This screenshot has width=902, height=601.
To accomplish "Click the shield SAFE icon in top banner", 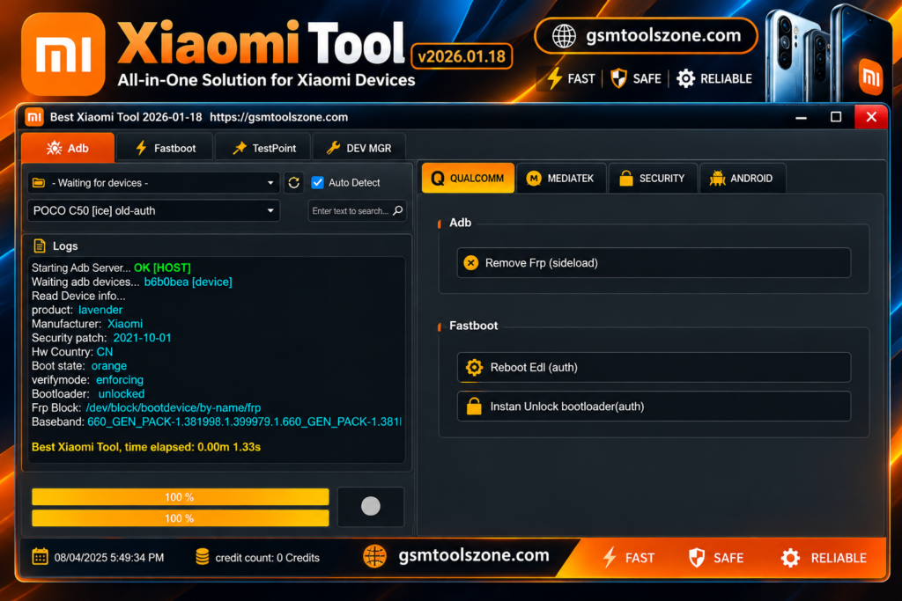I will [618, 78].
